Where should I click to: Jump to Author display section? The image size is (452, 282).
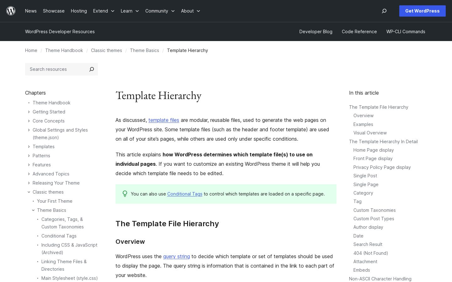pos(368,227)
